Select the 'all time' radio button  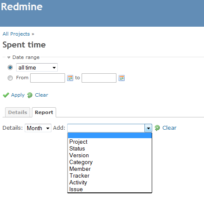(10, 67)
